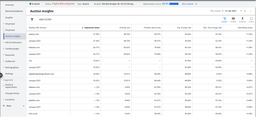Click More details link
Viewport: 256px width, 117px height.
click(188, 4)
